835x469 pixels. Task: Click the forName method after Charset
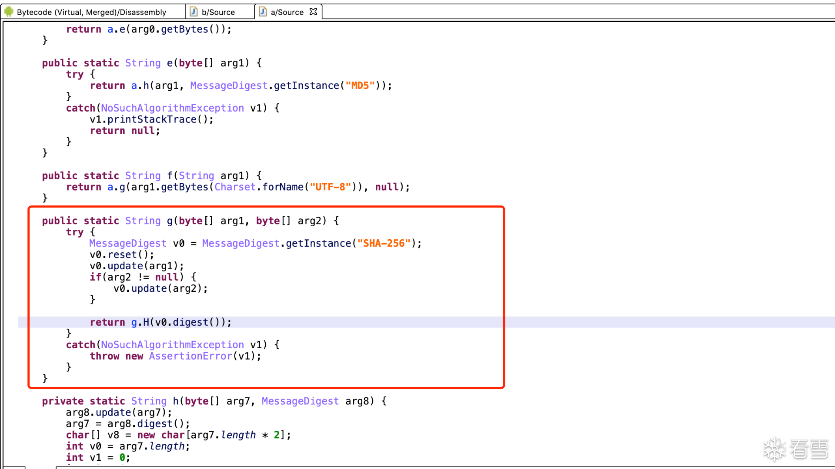pyautogui.click(x=283, y=187)
